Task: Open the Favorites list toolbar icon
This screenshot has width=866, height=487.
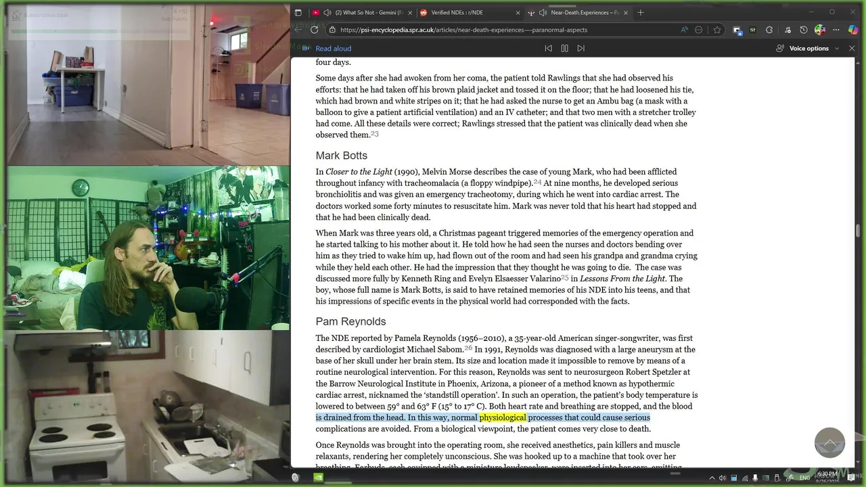Action: 788,30
